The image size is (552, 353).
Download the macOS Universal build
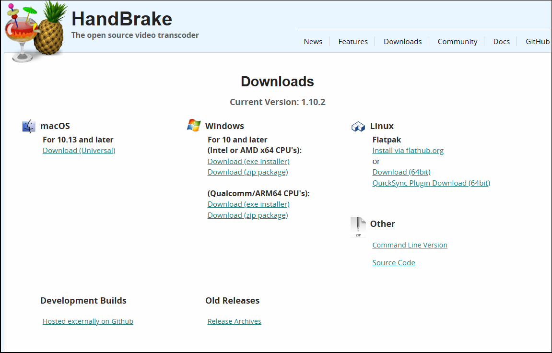(x=79, y=150)
